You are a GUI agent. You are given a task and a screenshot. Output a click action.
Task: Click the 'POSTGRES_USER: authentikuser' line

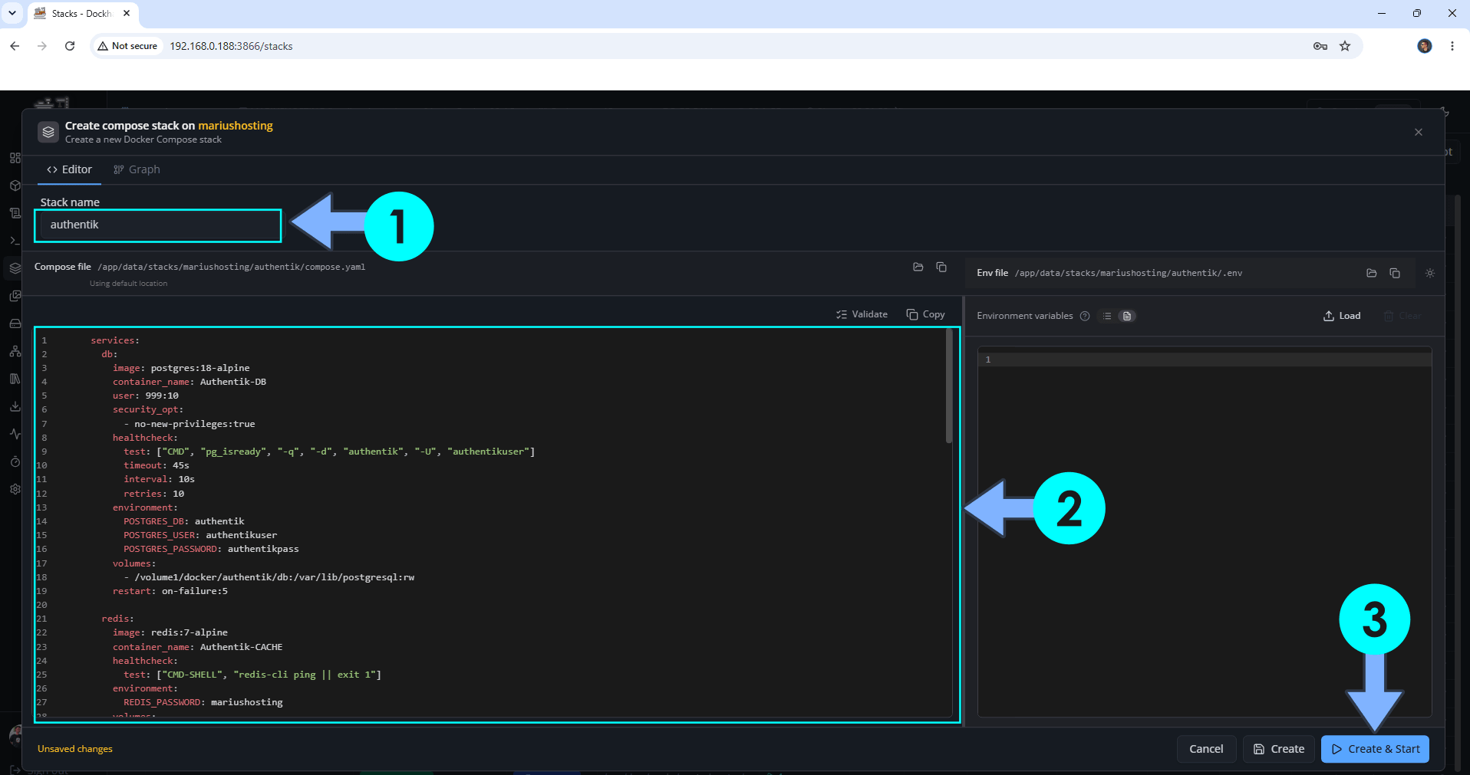[200, 535]
